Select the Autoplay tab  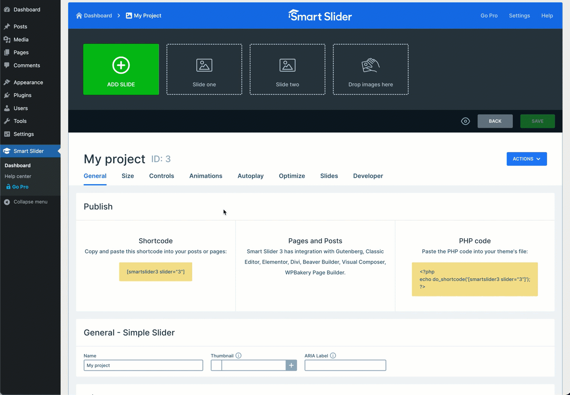250,176
